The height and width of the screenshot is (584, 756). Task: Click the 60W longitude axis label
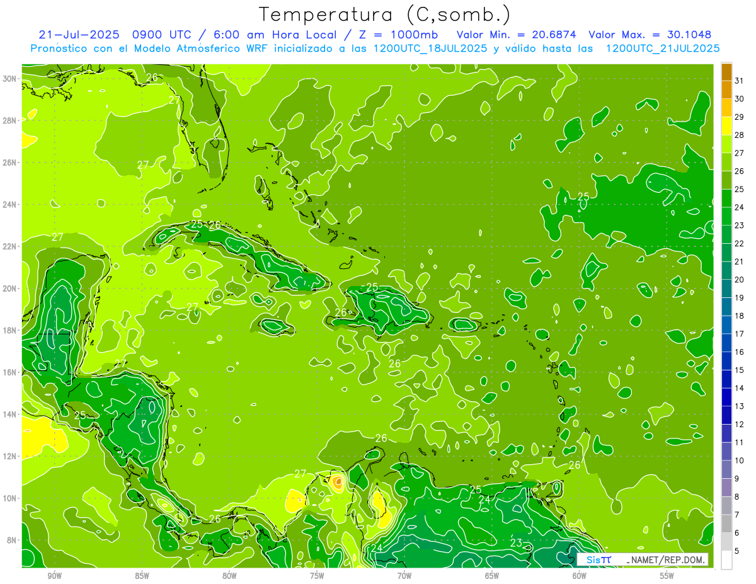point(580,576)
